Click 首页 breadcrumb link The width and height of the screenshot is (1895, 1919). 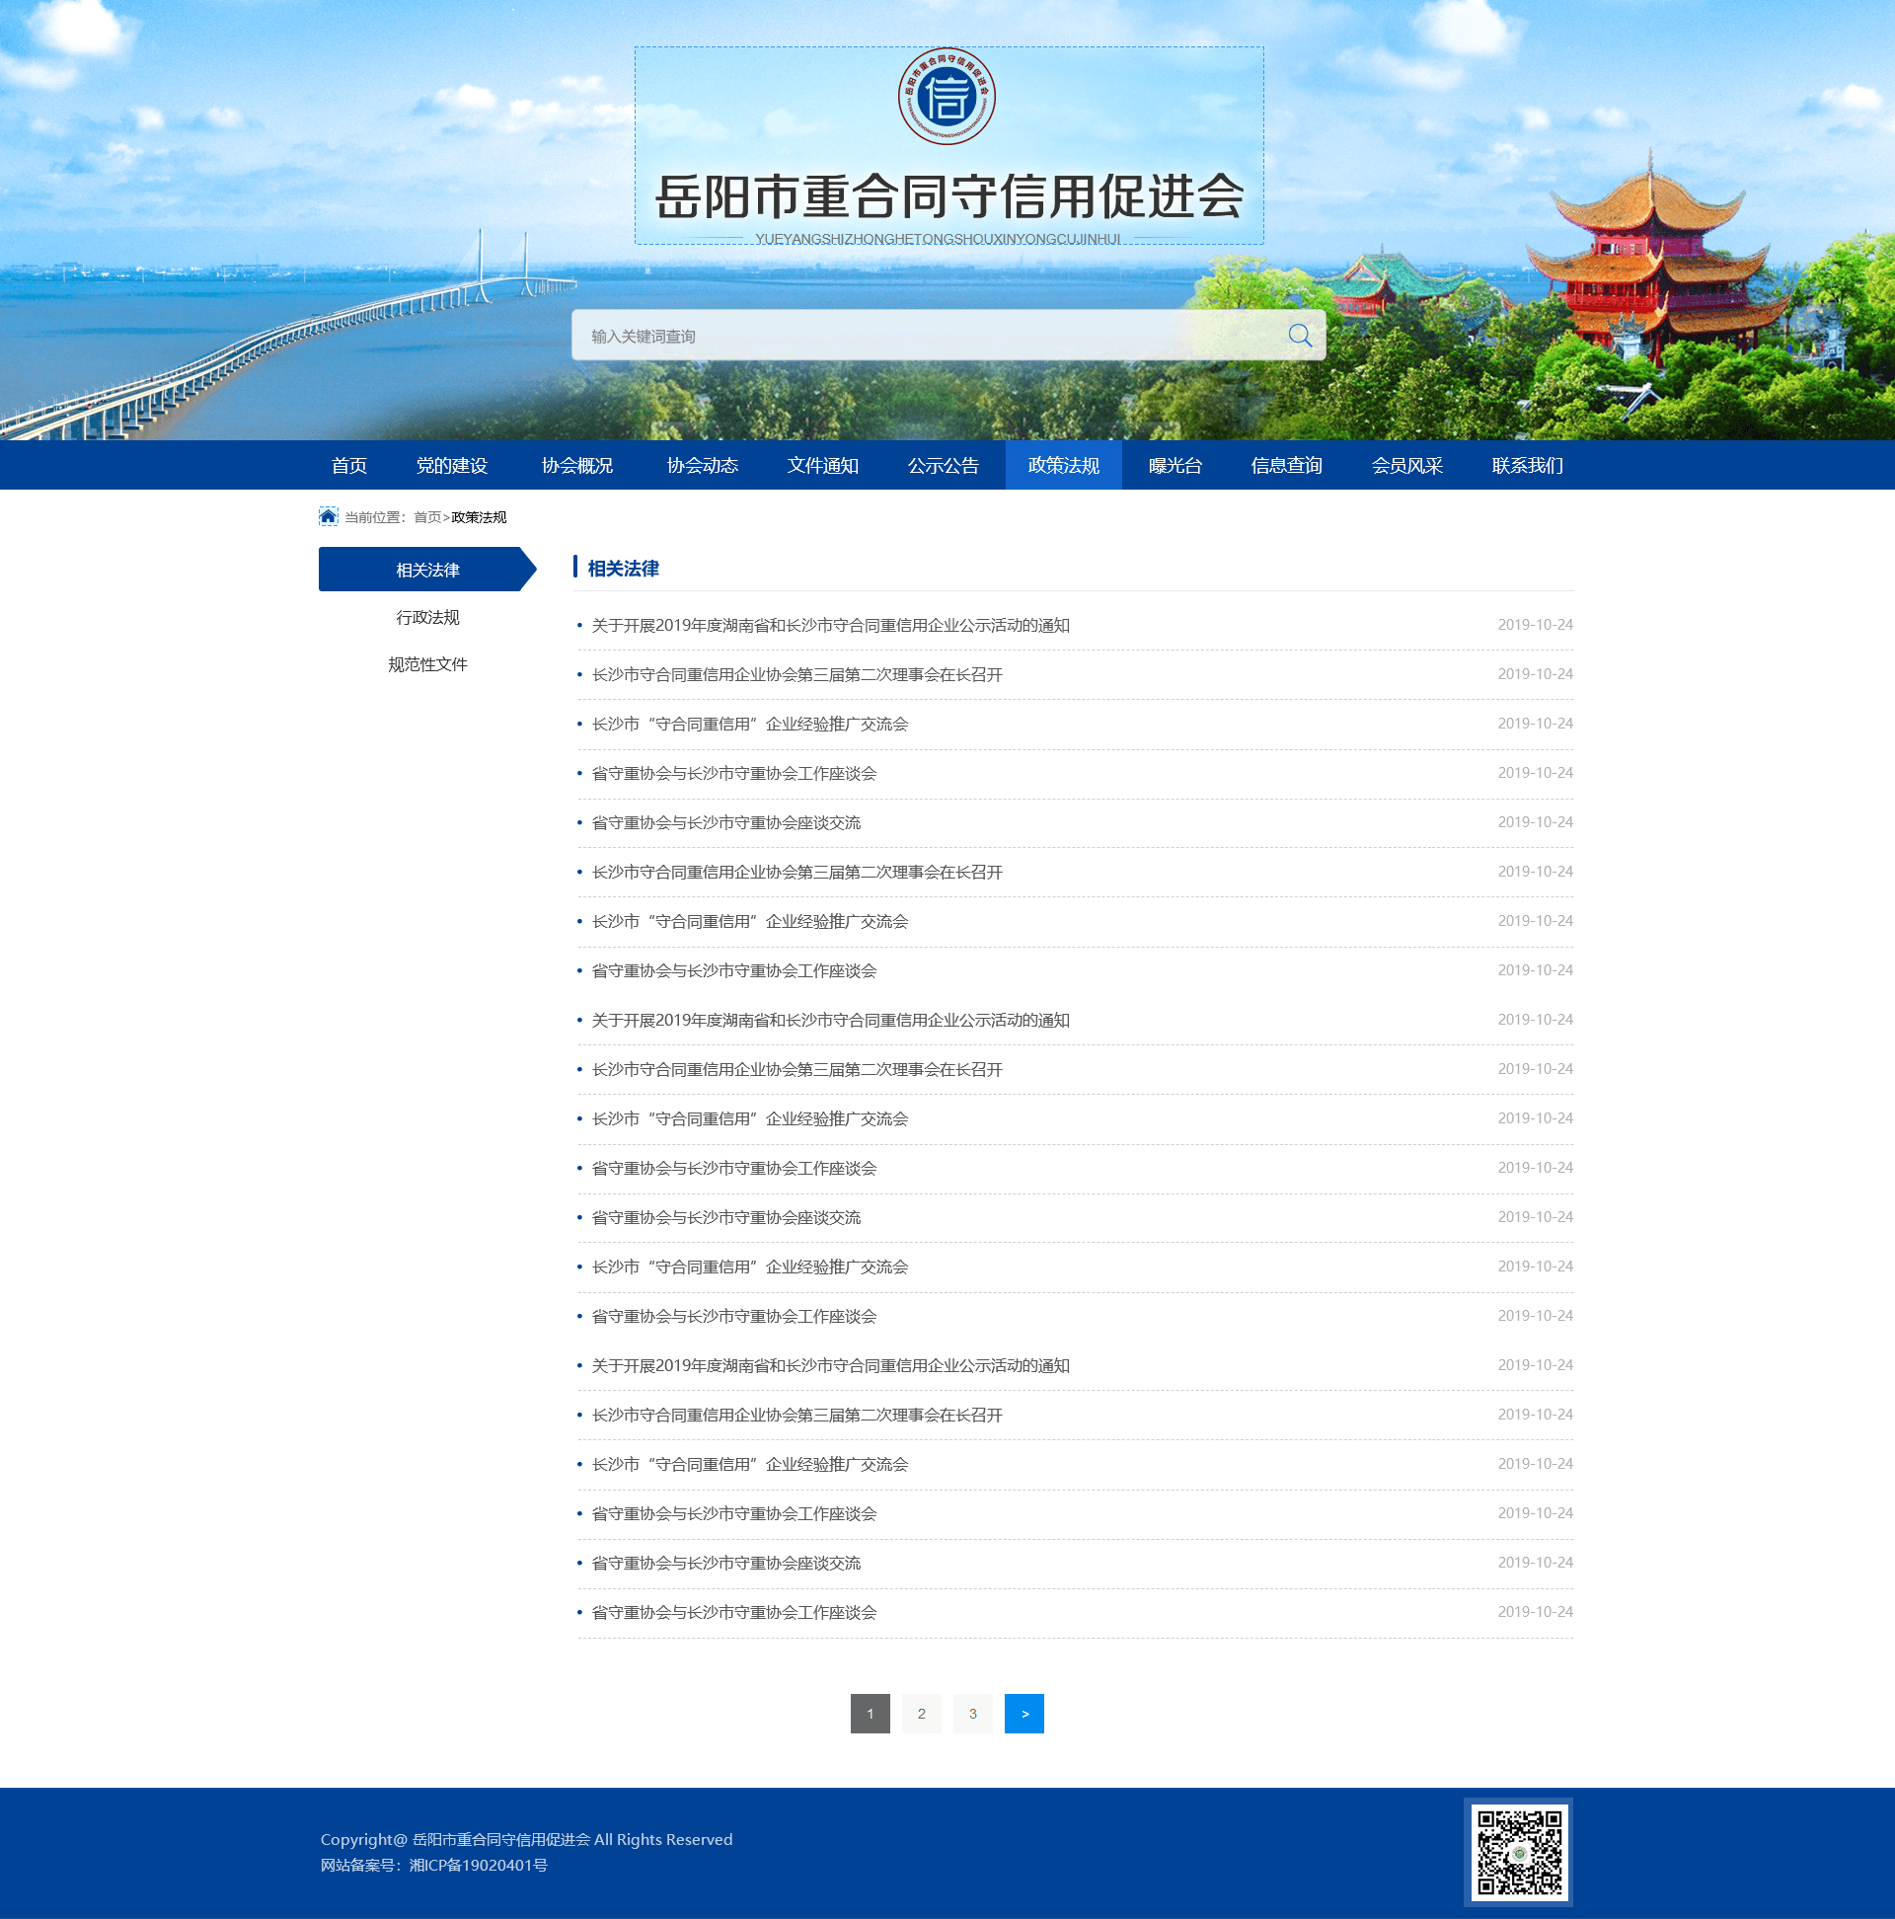[x=427, y=517]
